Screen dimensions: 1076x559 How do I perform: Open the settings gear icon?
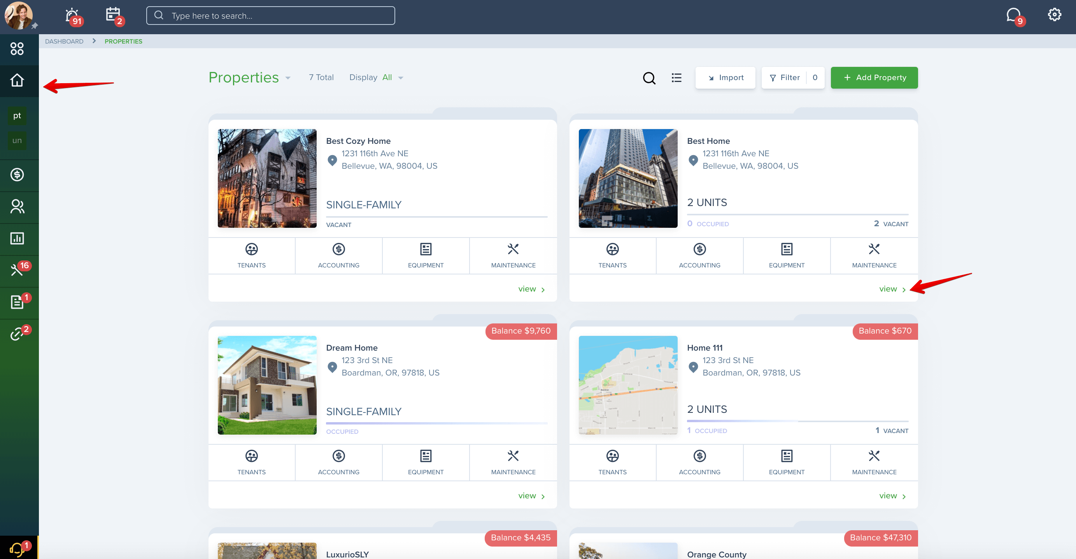pos(1054,15)
